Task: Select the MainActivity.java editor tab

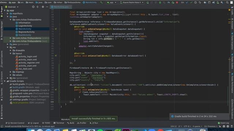Action: point(61,7)
